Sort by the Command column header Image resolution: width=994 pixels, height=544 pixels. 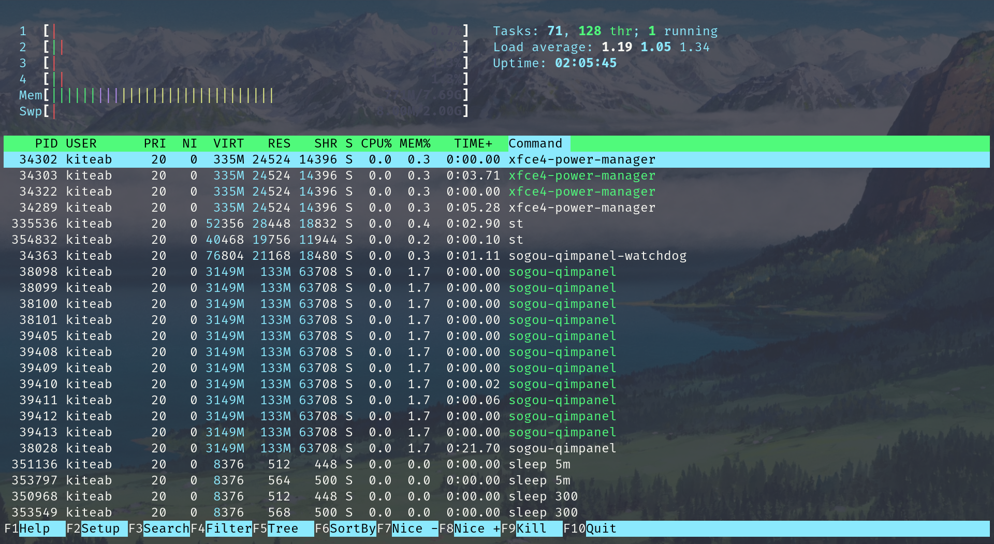535,143
